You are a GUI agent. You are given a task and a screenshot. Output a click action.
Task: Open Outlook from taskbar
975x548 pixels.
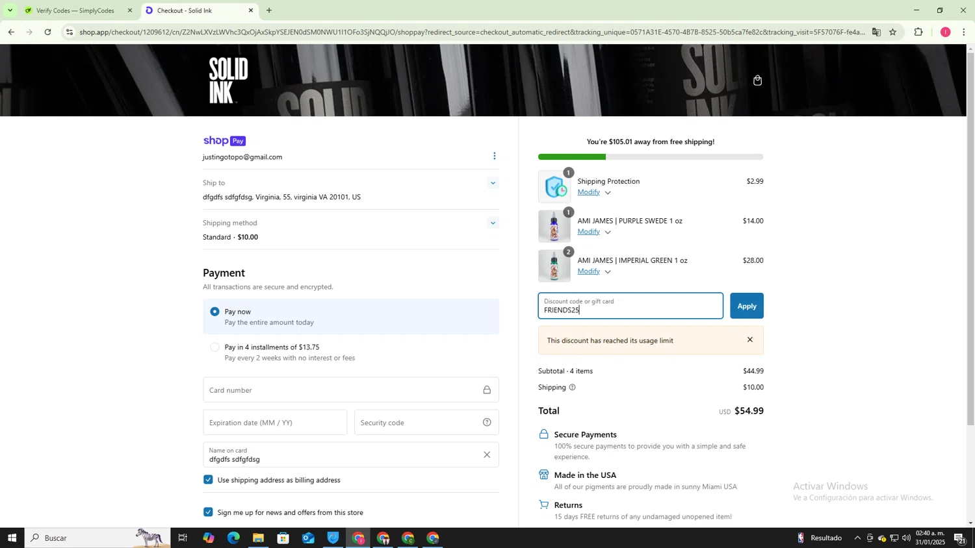[308, 538]
